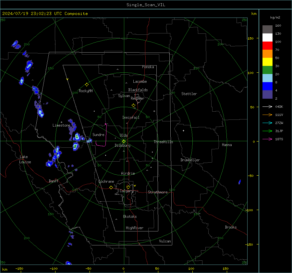This screenshot has width=292, height=273.
Task: Click the 2024/07/19 23:02:23 UTC Composite timestamp
Action: coord(45,14)
